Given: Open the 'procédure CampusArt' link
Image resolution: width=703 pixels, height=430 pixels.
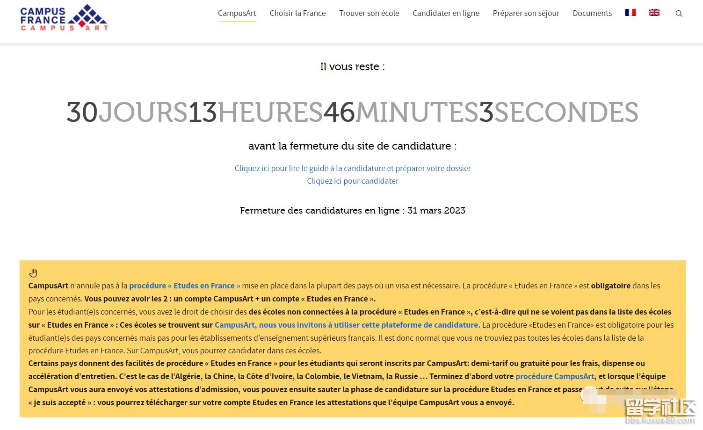Looking at the screenshot, I should pos(554,376).
